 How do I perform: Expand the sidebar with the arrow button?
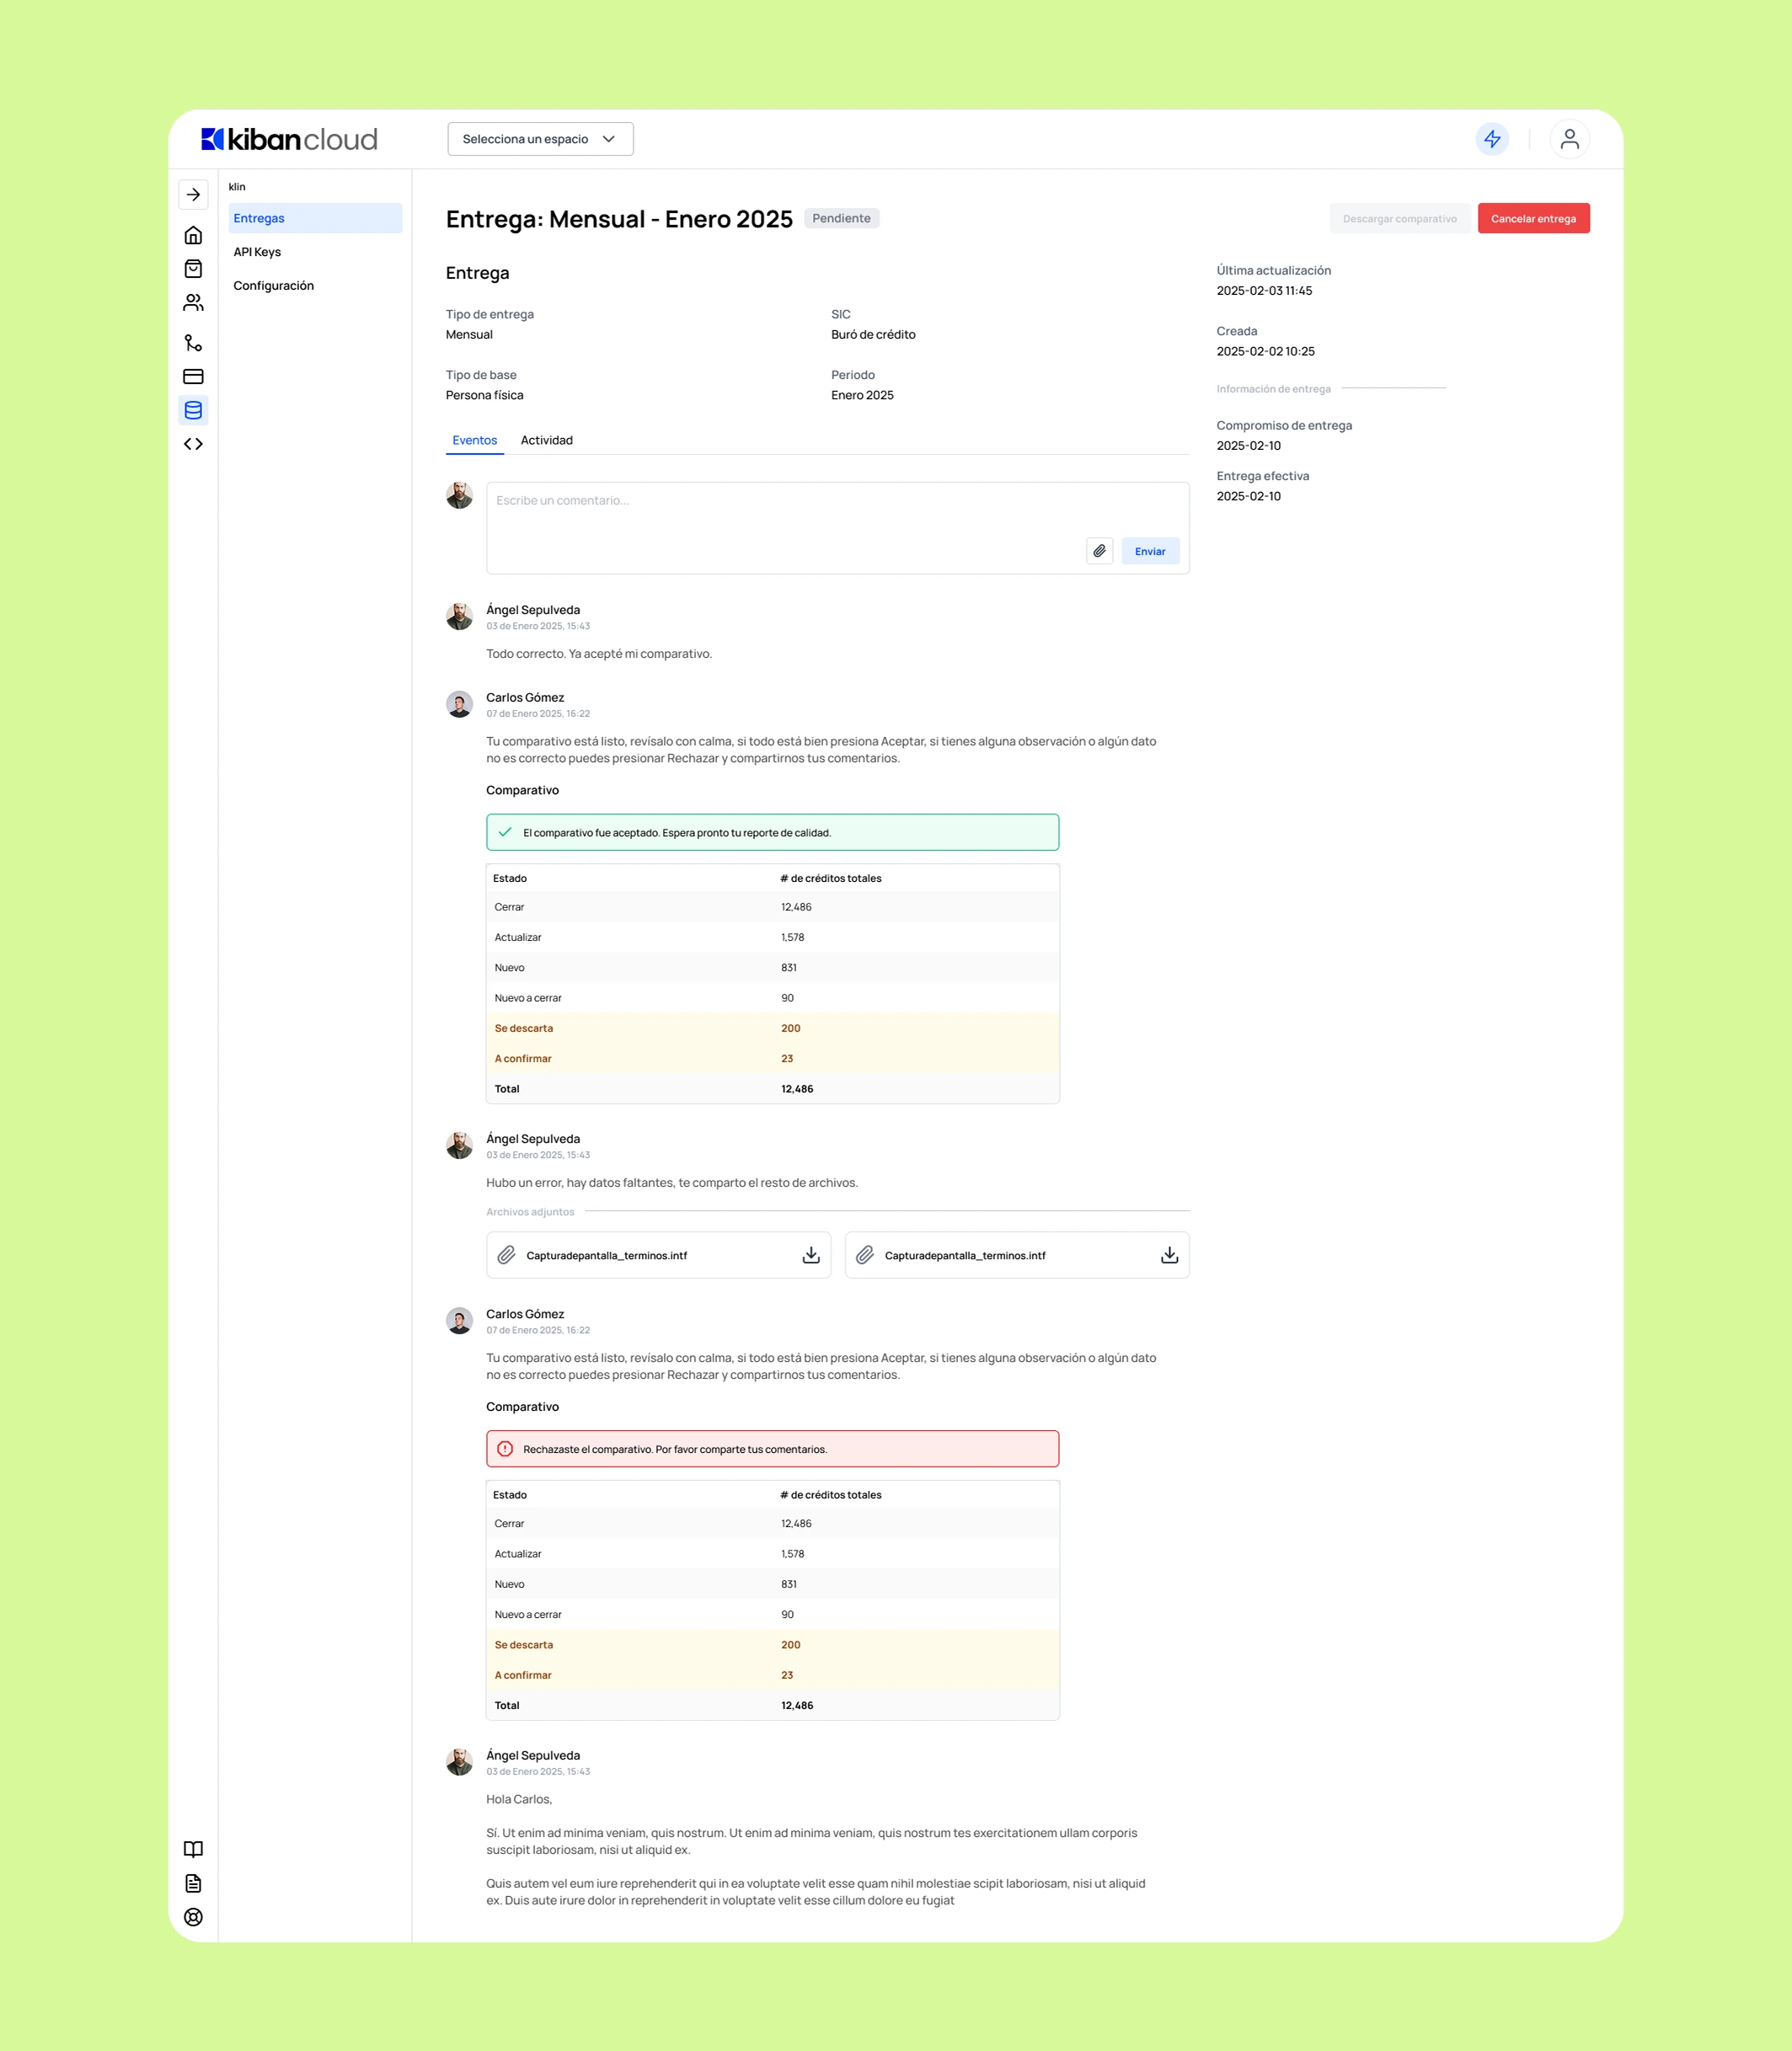(x=193, y=195)
